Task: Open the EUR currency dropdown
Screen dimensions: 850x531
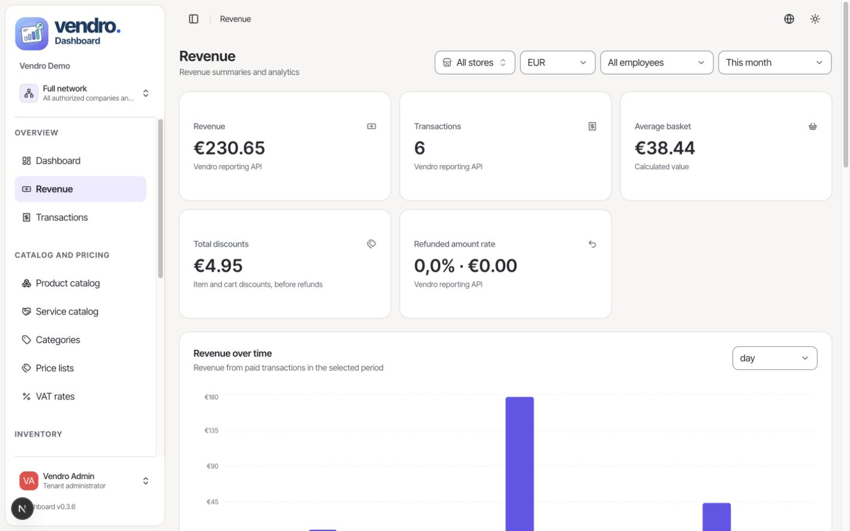Action: pyautogui.click(x=557, y=63)
